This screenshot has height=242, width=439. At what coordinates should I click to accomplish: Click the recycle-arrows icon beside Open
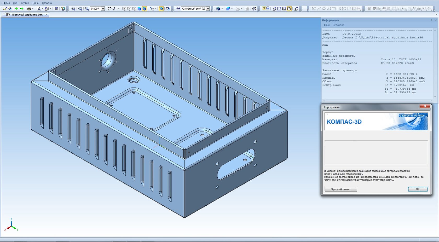pyautogui.click(x=10, y=9)
